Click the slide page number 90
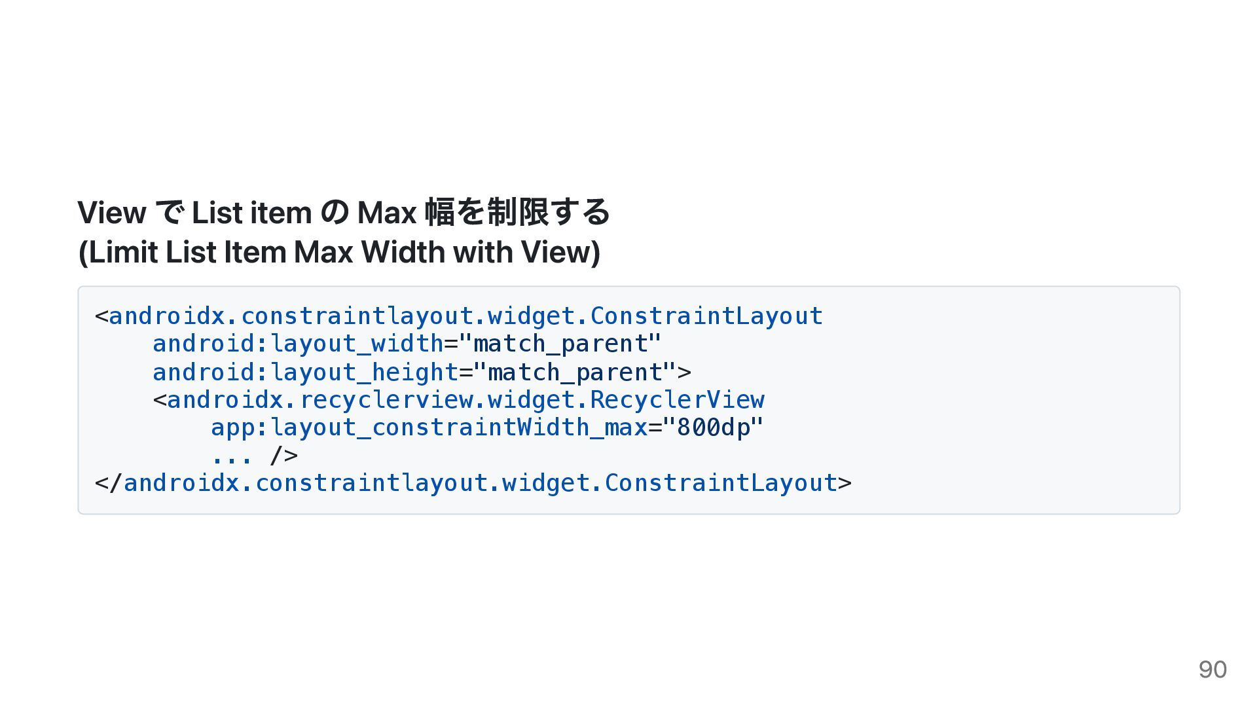 1212,670
